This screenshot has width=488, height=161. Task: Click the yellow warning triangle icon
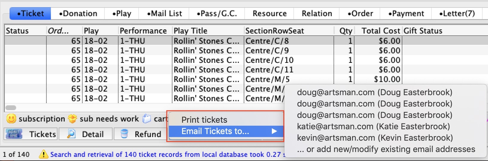point(44,154)
